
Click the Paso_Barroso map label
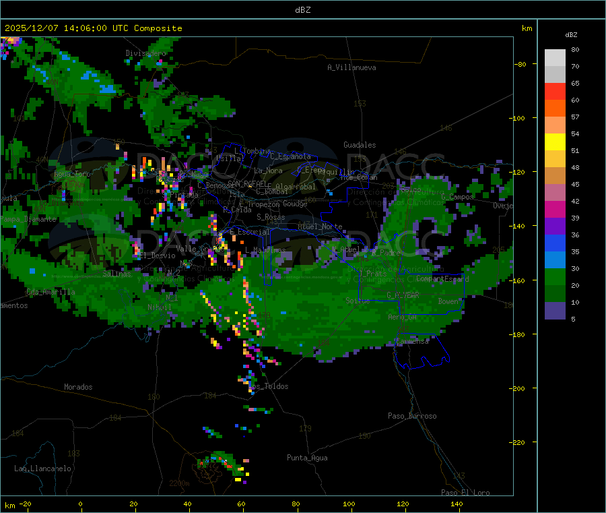coord(412,416)
